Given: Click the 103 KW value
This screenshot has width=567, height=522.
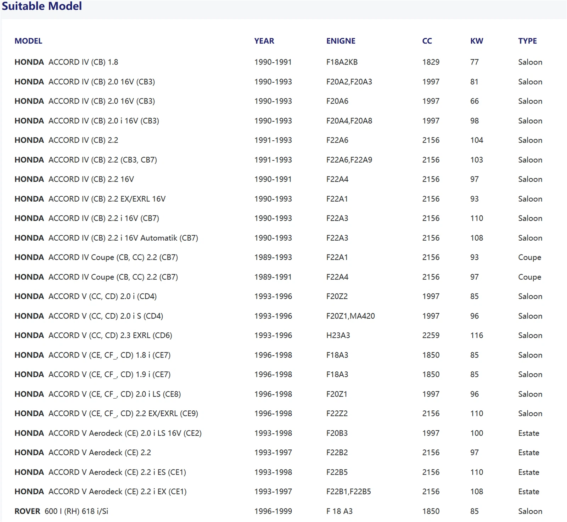Looking at the screenshot, I should [x=477, y=159].
